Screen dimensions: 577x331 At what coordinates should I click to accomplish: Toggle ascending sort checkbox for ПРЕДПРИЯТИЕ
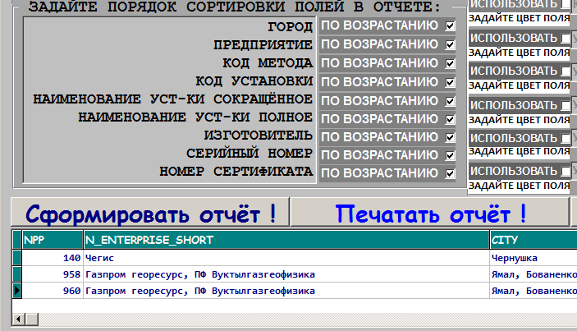click(450, 44)
